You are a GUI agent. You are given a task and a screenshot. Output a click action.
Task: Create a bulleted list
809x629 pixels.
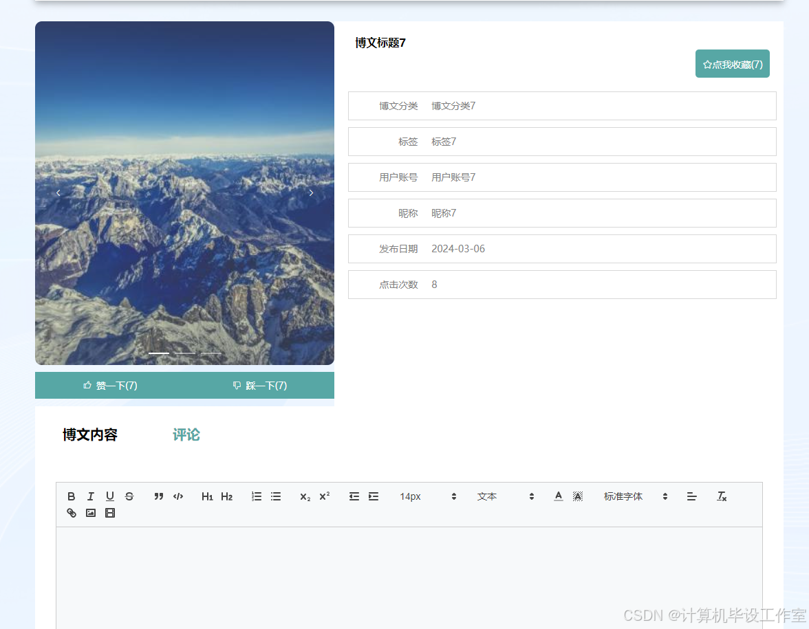coord(276,496)
